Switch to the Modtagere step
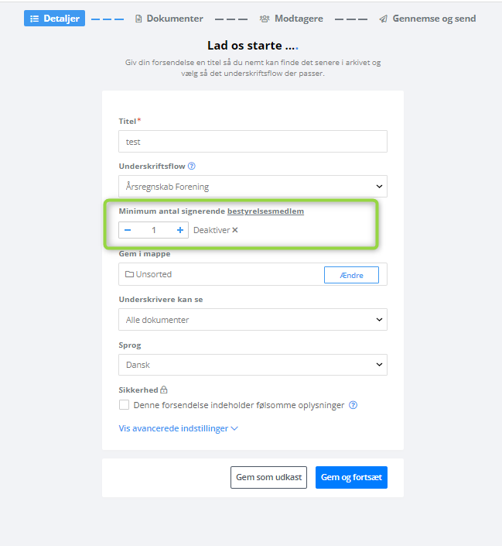502x546 pixels. click(292, 19)
